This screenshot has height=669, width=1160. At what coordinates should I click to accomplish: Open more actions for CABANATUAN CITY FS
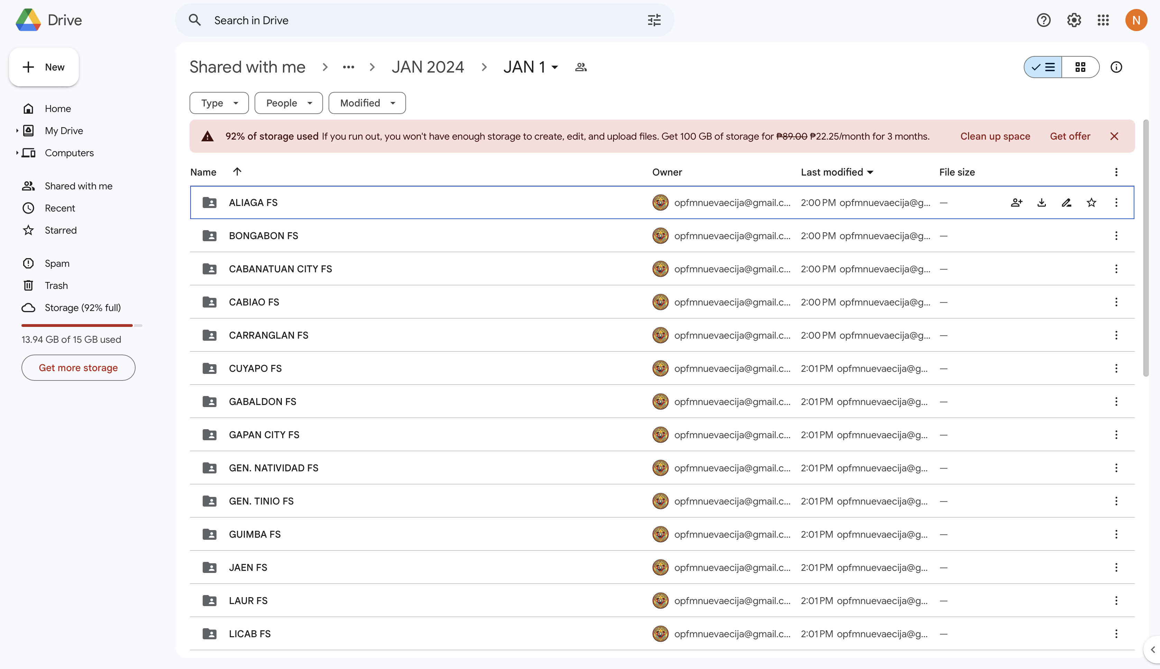tap(1116, 269)
